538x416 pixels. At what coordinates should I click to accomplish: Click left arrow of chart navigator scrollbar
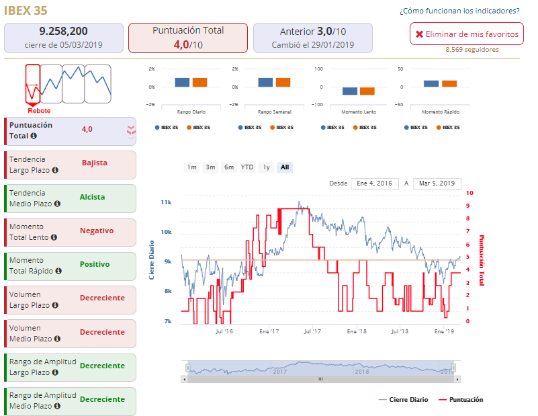point(185,379)
